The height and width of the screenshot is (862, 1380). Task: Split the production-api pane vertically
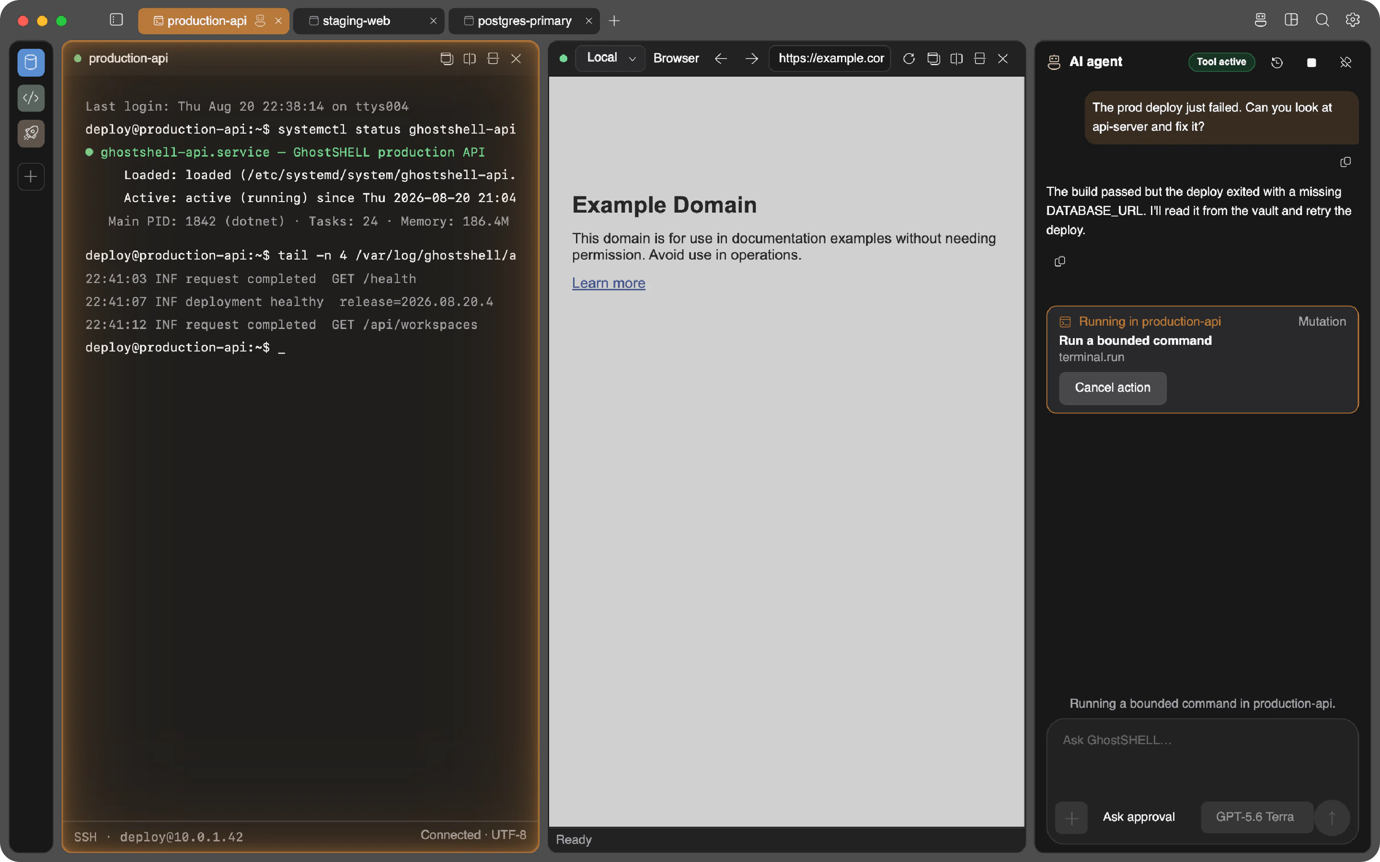point(470,59)
